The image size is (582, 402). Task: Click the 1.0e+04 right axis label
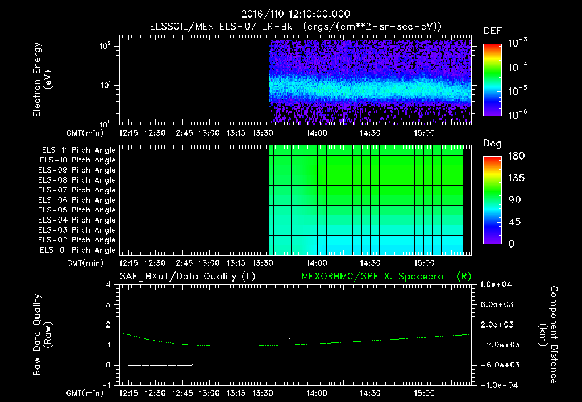coord(496,284)
